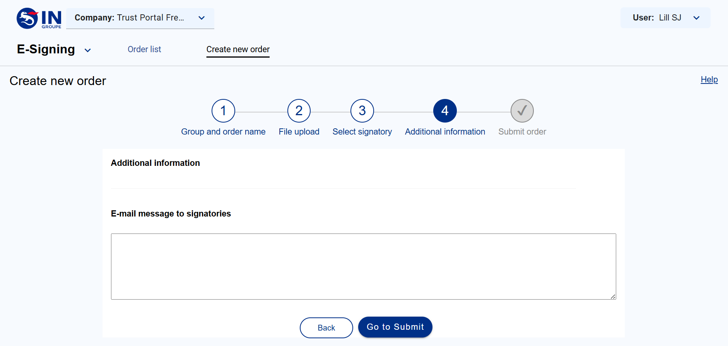Click the E-mail message to signatories label
This screenshot has height=346, width=728.
(171, 214)
